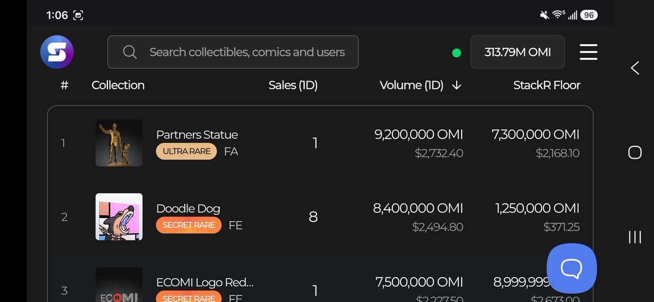This screenshot has width=654, height=302.
Task: Tap the Android recent apps button
Action: pyautogui.click(x=635, y=237)
